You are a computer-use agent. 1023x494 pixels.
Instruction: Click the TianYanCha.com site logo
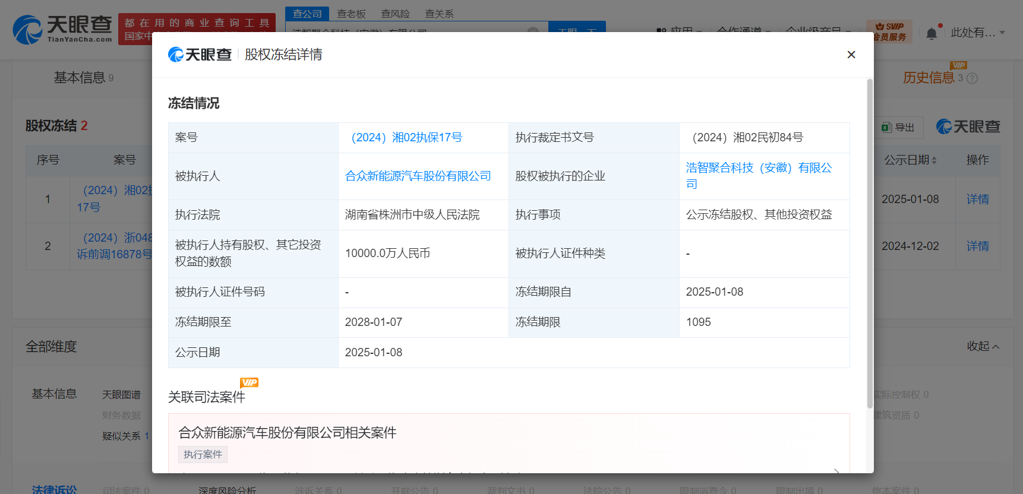(x=62, y=29)
